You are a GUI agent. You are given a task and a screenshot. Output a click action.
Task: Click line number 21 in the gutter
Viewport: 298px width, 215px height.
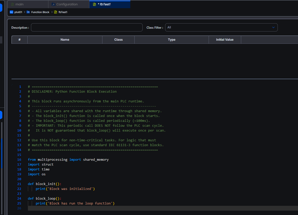(x=19, y=184)
